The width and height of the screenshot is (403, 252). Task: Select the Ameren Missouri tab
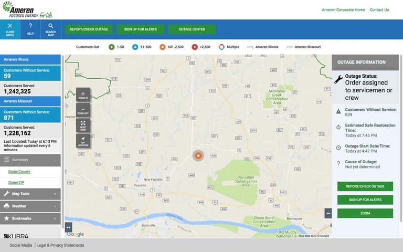(30, 101)
